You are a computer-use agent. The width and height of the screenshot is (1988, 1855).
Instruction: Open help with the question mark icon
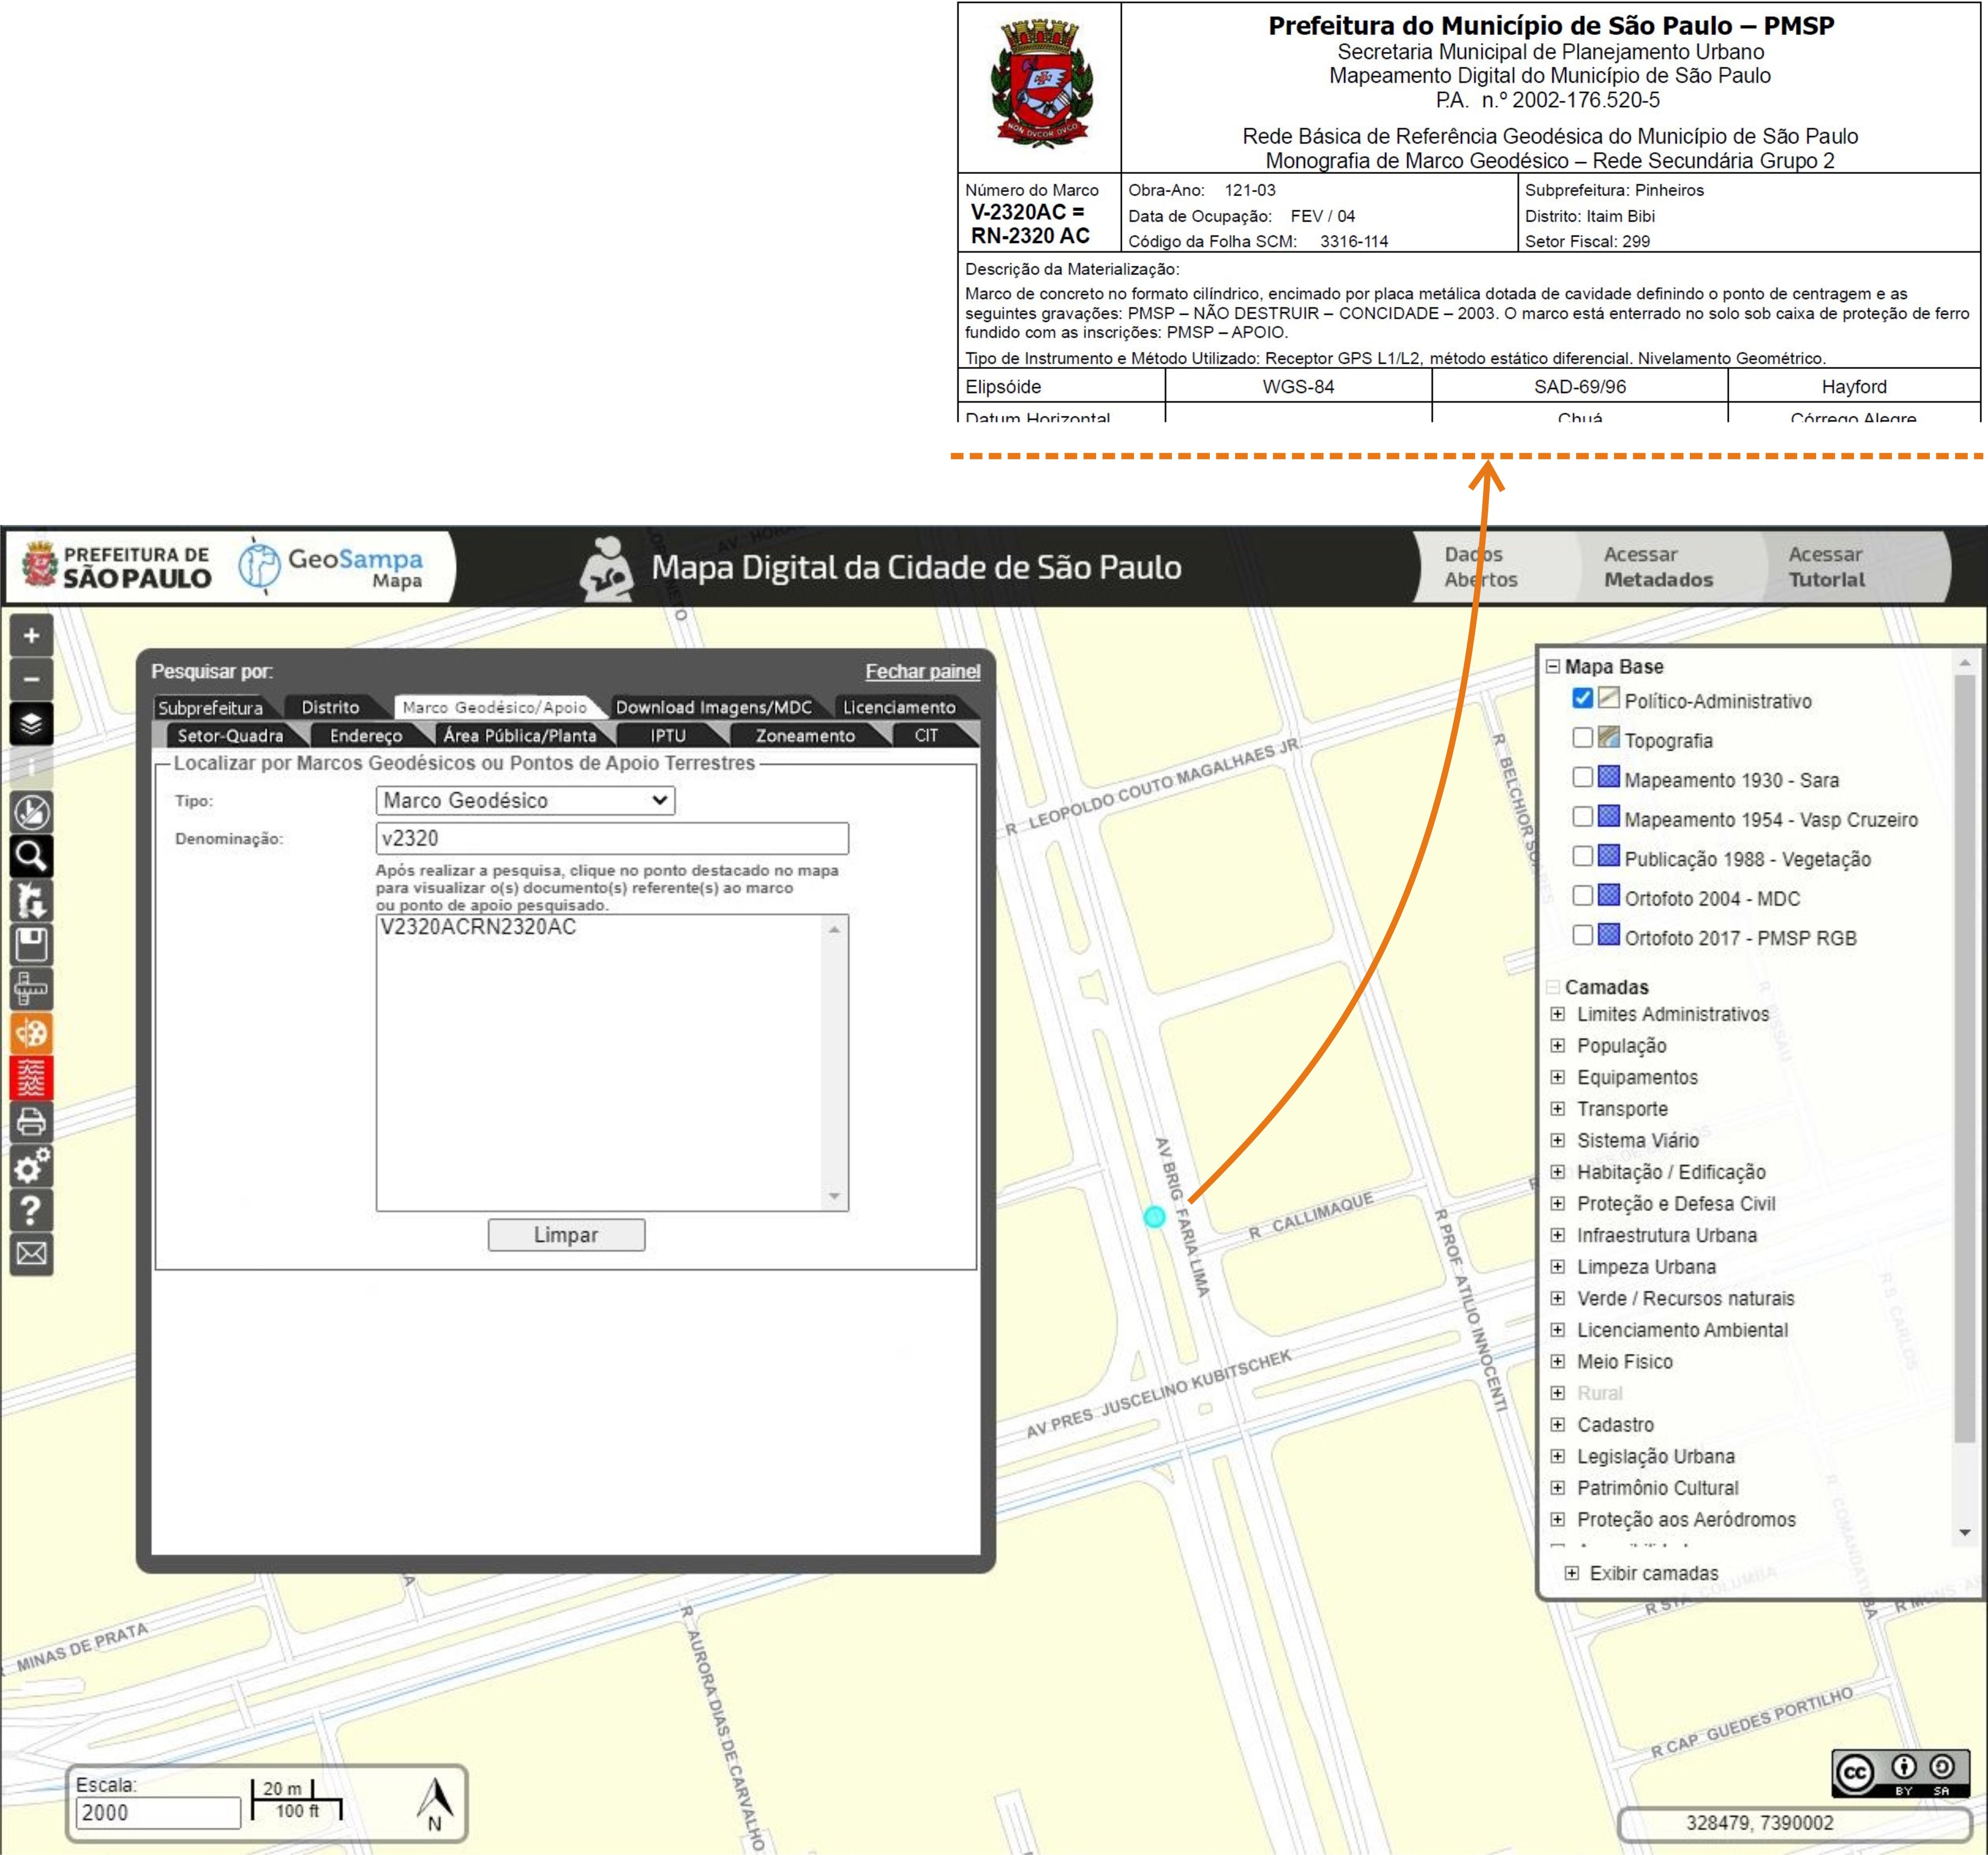31,1210
